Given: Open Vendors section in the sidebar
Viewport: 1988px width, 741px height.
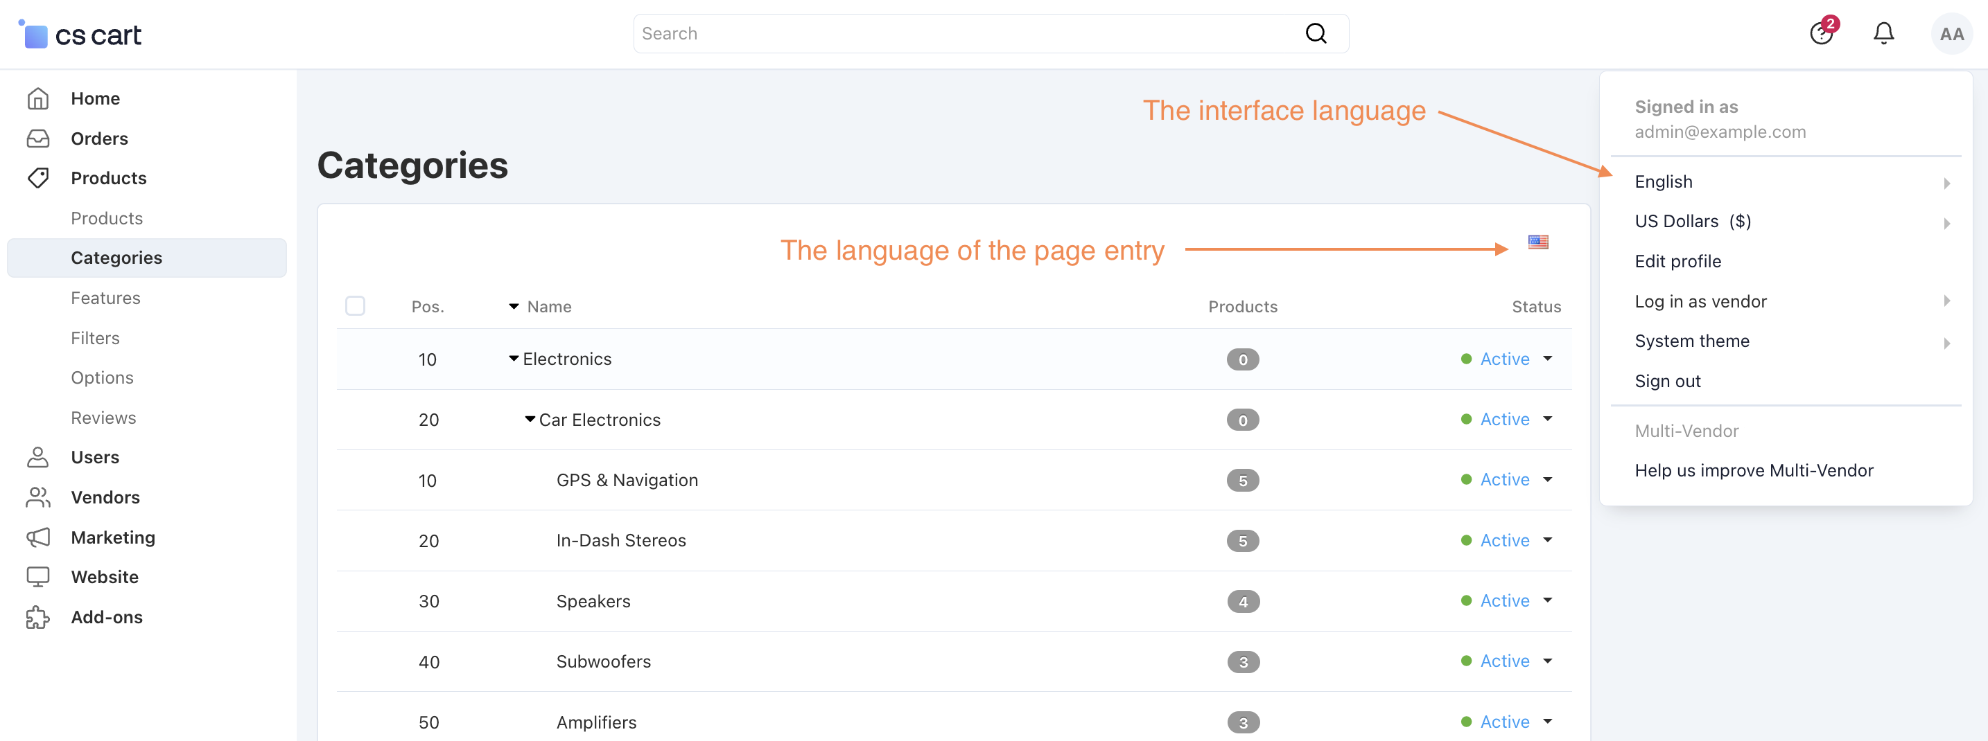Looking at the screenshot, I should (105, 497).
